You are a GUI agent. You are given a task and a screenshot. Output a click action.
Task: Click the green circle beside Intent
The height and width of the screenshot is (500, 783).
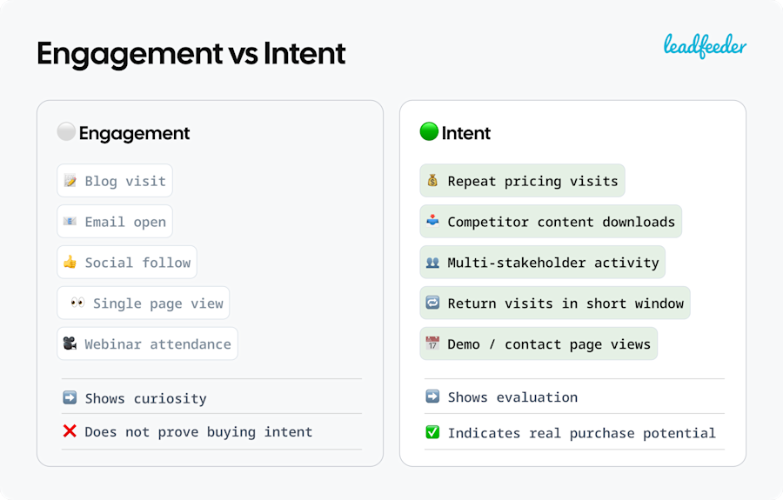429,132
